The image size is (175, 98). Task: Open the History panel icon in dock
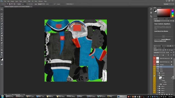point(151,9)
